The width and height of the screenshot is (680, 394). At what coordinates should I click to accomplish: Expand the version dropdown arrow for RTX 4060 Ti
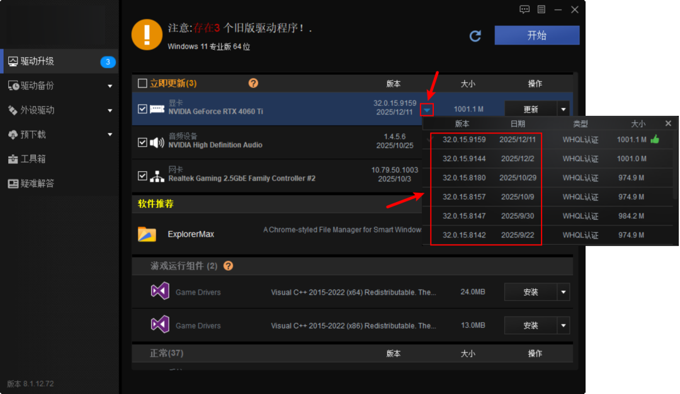coord(427,110)
